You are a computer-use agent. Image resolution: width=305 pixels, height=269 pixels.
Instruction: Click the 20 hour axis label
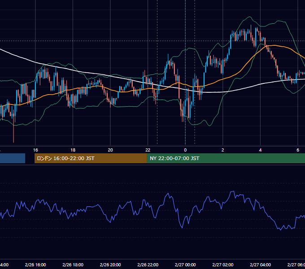pos(110,150)
